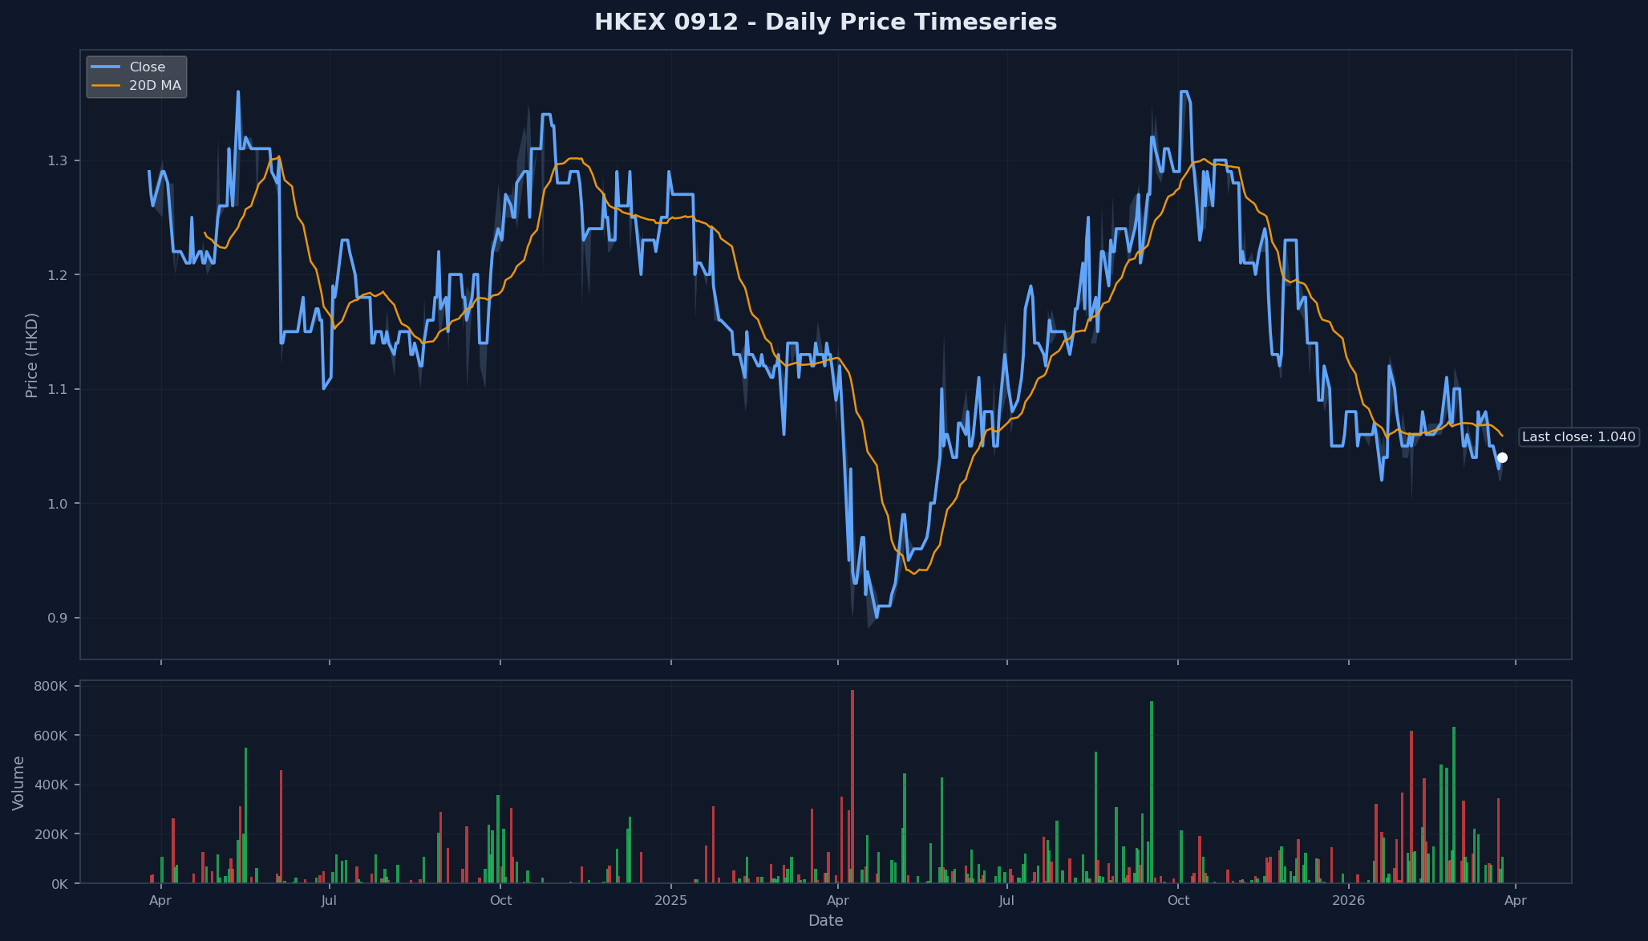Click the Last close: 1.040 annotation
1648x941 pixels.
(1578, 437)
